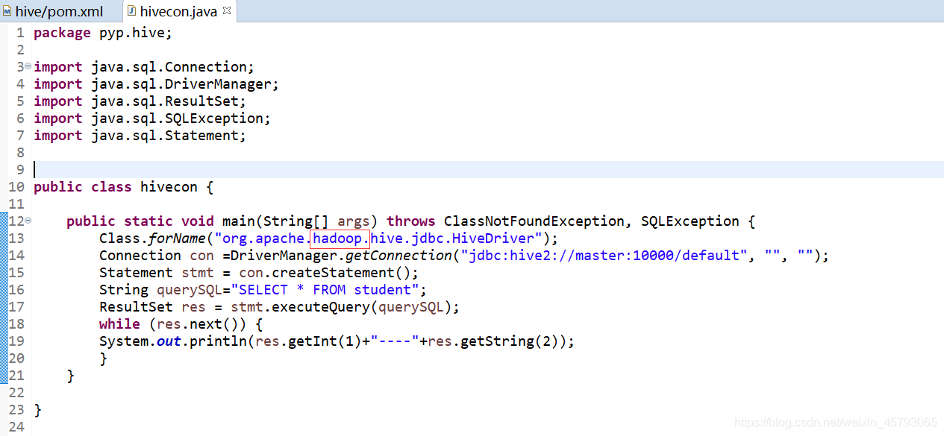Click 'System' on line 19
The image size is (944, 436).
click(124, 341)
